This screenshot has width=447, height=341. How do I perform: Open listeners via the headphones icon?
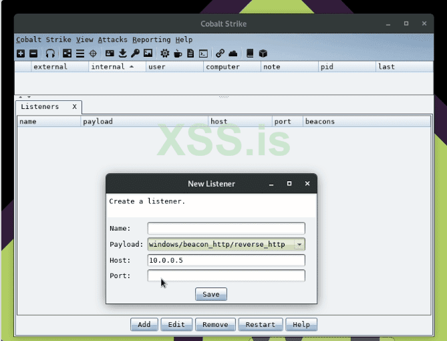point(50,53)
